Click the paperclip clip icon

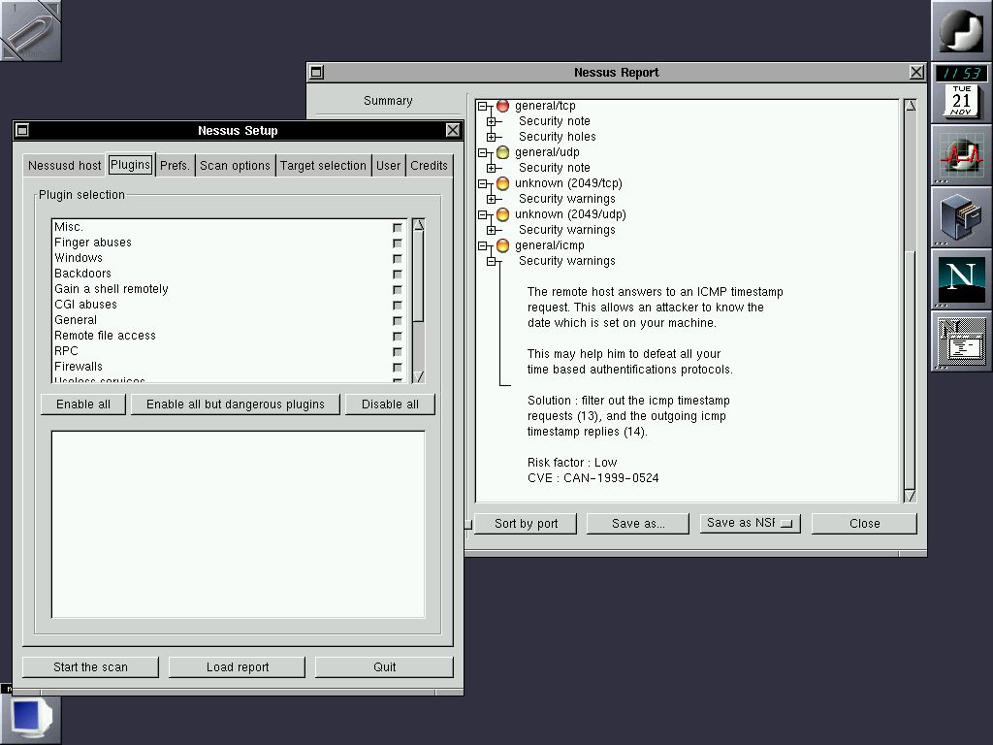point(30,30)
